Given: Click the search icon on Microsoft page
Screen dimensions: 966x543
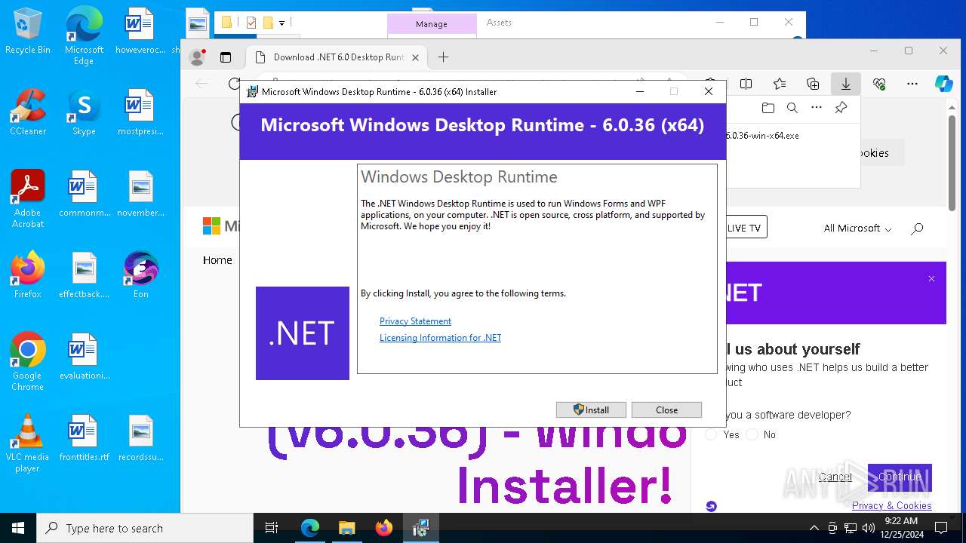Looking at the screenshot, I should [x=917, y=228].
